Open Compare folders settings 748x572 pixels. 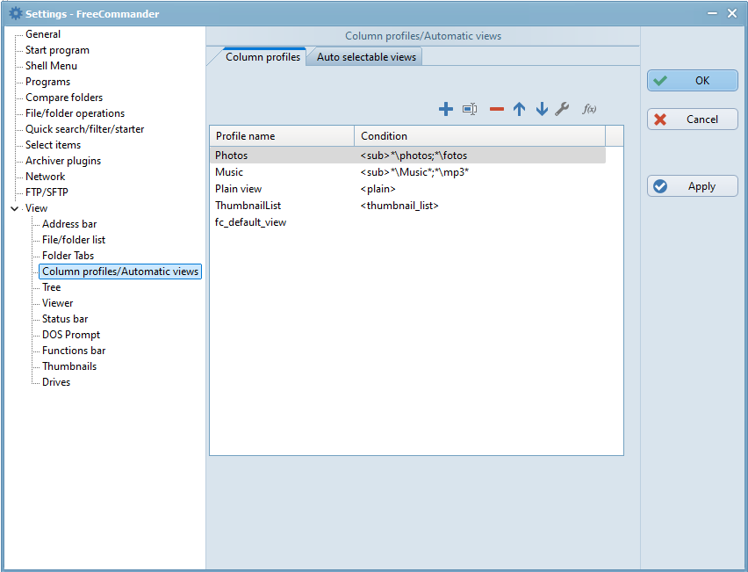coord(64,98)
